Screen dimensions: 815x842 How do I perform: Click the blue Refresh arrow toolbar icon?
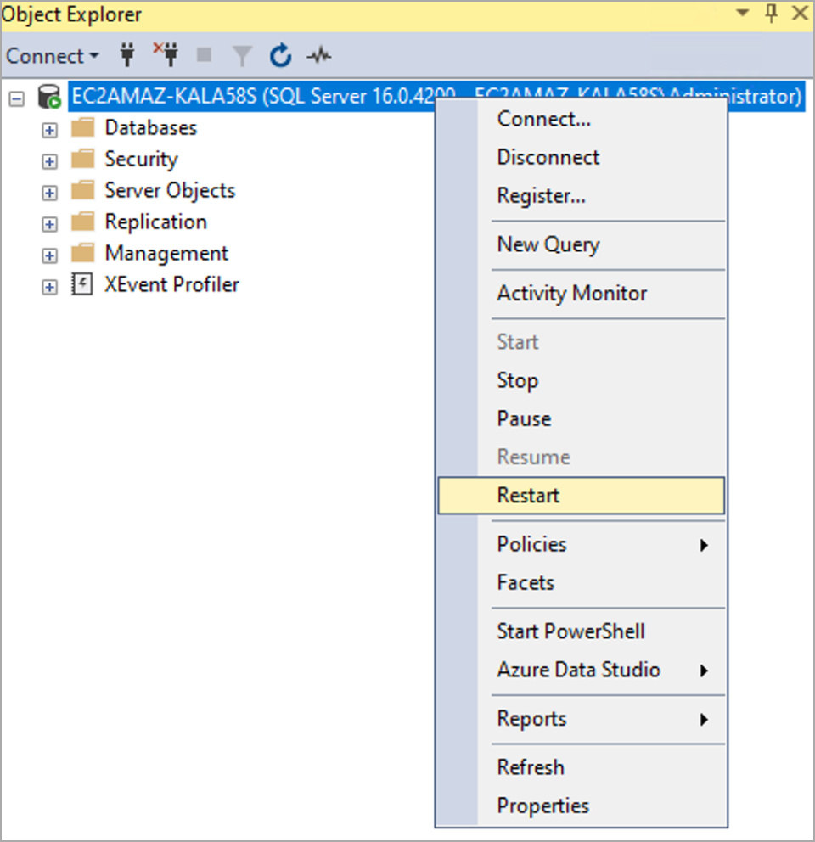click(x=280, y=55)
